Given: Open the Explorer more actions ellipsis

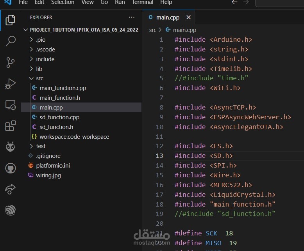Looking at the screenshot, I should pos(132,18).
